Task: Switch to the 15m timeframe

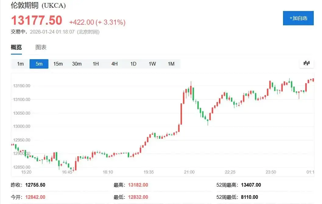Action: pyautogui.click(x=58, y=64)
